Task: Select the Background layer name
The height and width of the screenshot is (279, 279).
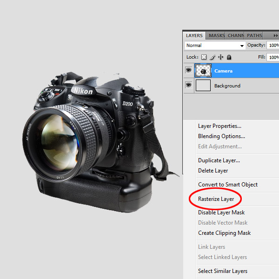Action: coord(227,86)
